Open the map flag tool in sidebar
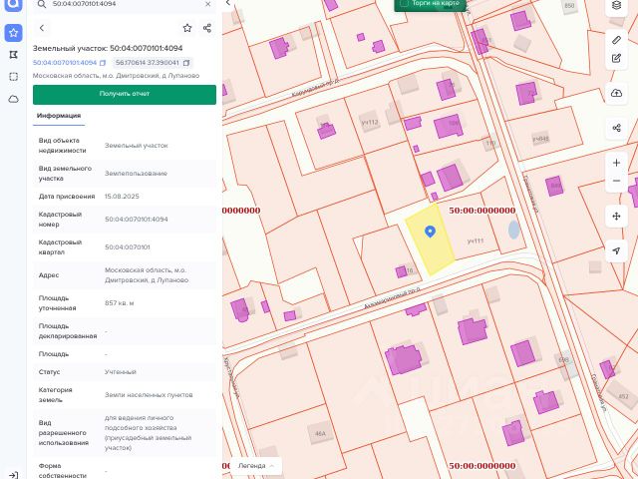The height and width of the screenshot is (479, 638). [13, 55]
